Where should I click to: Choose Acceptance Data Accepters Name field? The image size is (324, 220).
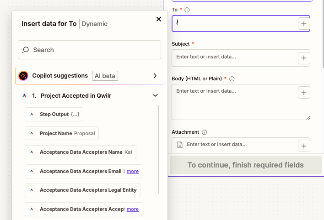tap(81, 152)
